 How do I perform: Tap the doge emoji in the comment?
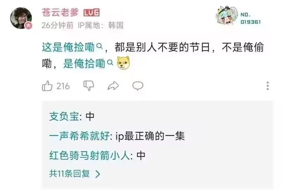(x=123, y=63)
